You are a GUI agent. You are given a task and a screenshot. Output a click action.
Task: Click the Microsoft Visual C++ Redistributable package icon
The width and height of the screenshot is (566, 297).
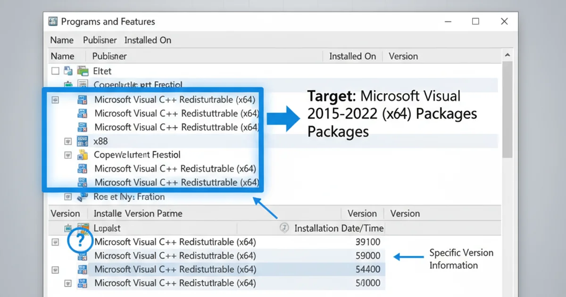pos(83,99)
